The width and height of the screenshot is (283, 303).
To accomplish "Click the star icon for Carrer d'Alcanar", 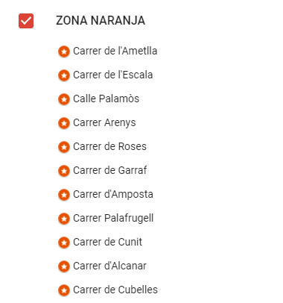I will 64,266.
